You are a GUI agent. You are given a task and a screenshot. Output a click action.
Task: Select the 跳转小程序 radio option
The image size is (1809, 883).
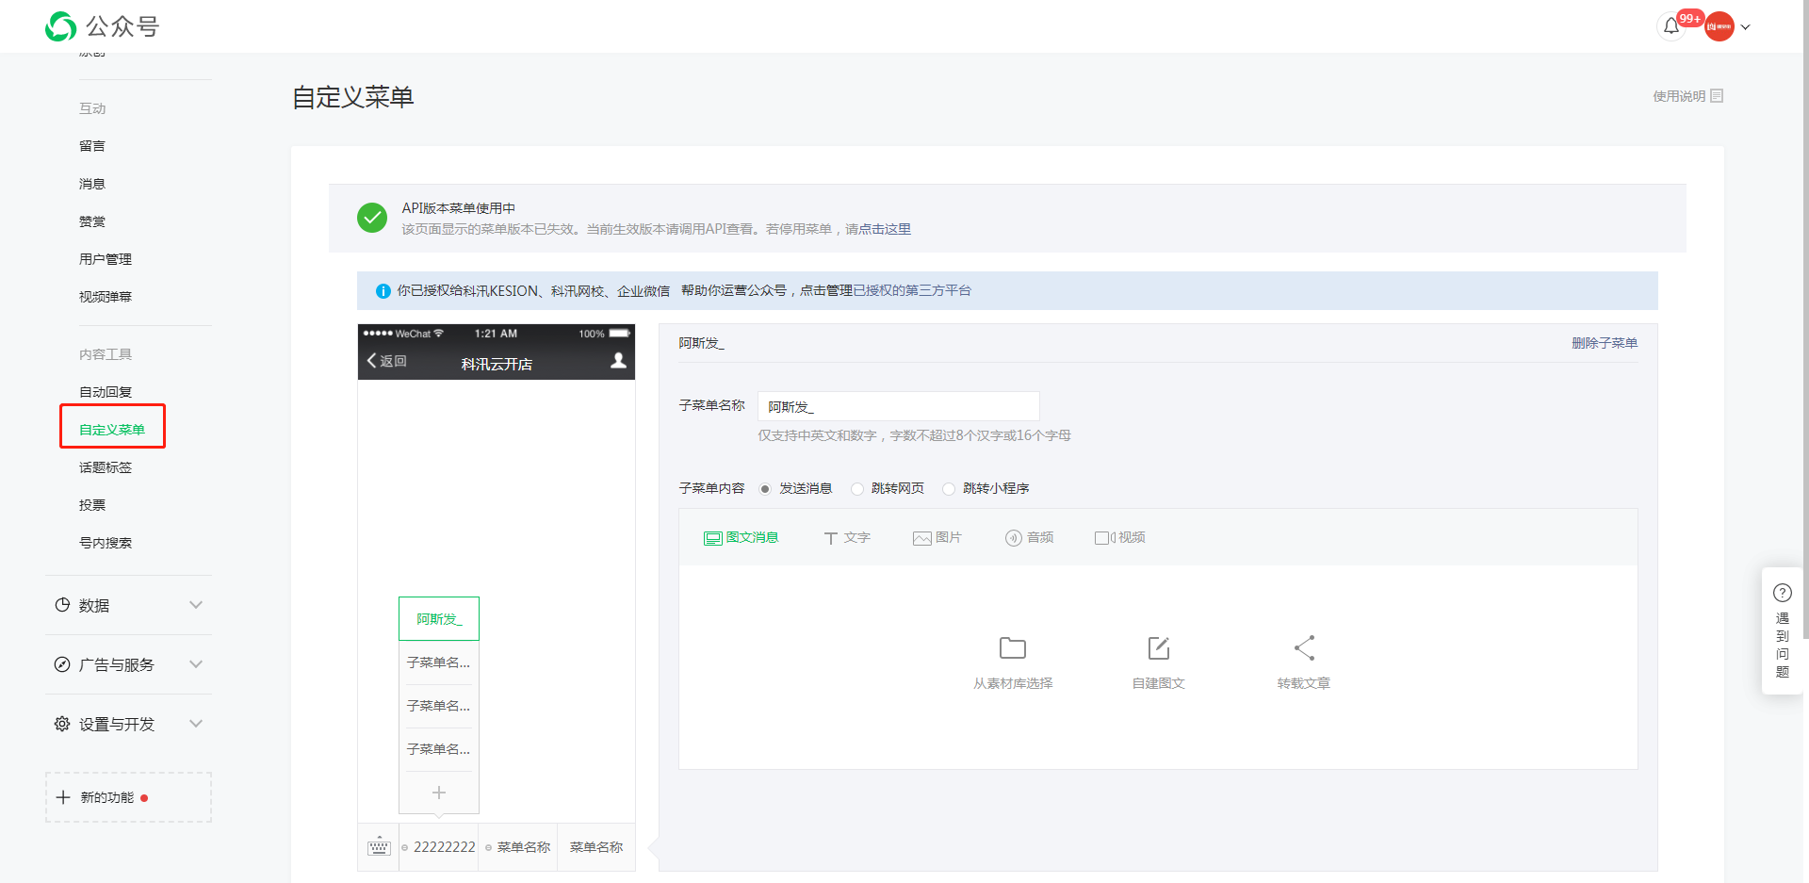coord(949,488)
